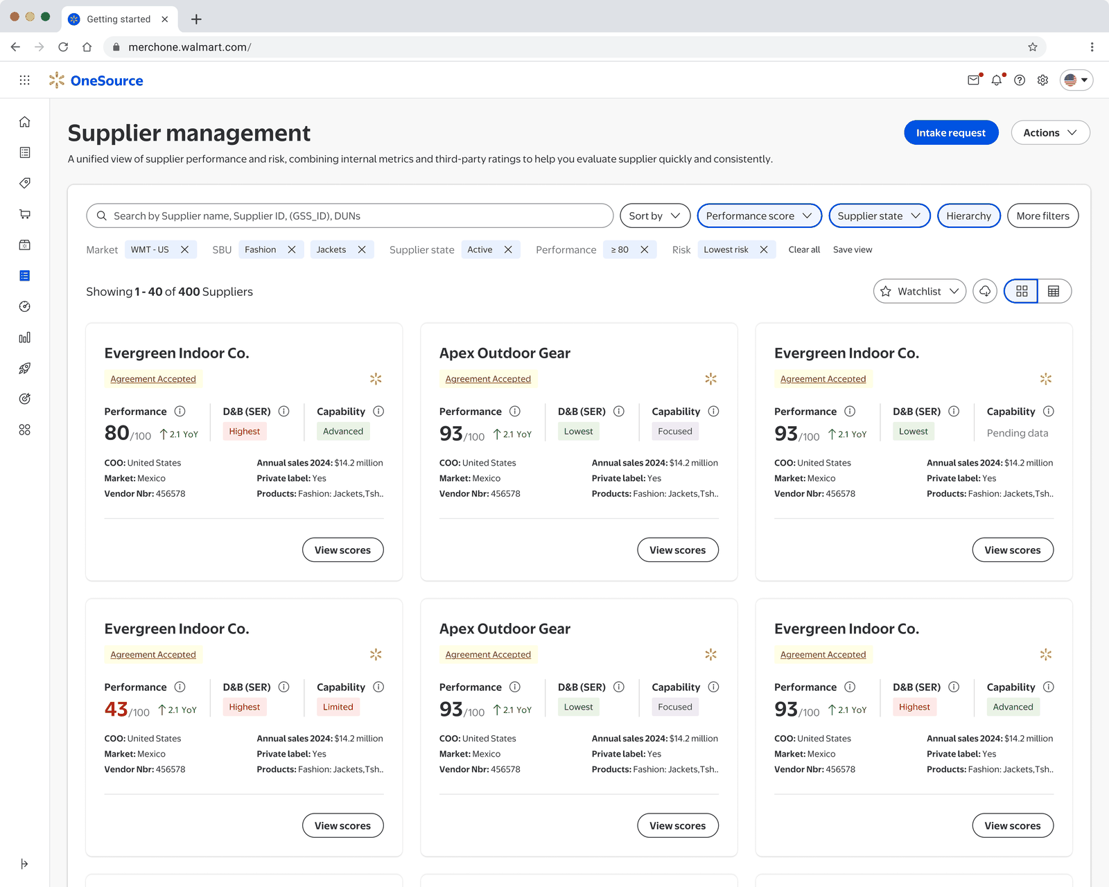This screenshot has height=887, width=1109.
Task: Show Capability info on 80-score Evergreen card
Action: click(378, 411)
